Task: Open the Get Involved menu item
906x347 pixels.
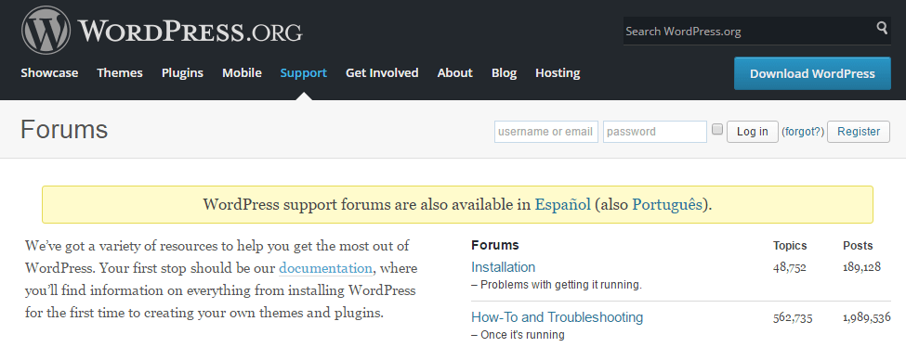Action: coord(382,72)
